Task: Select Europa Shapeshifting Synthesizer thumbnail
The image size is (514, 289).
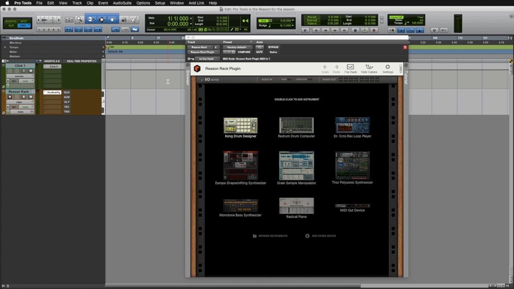Action: (241, 166)
